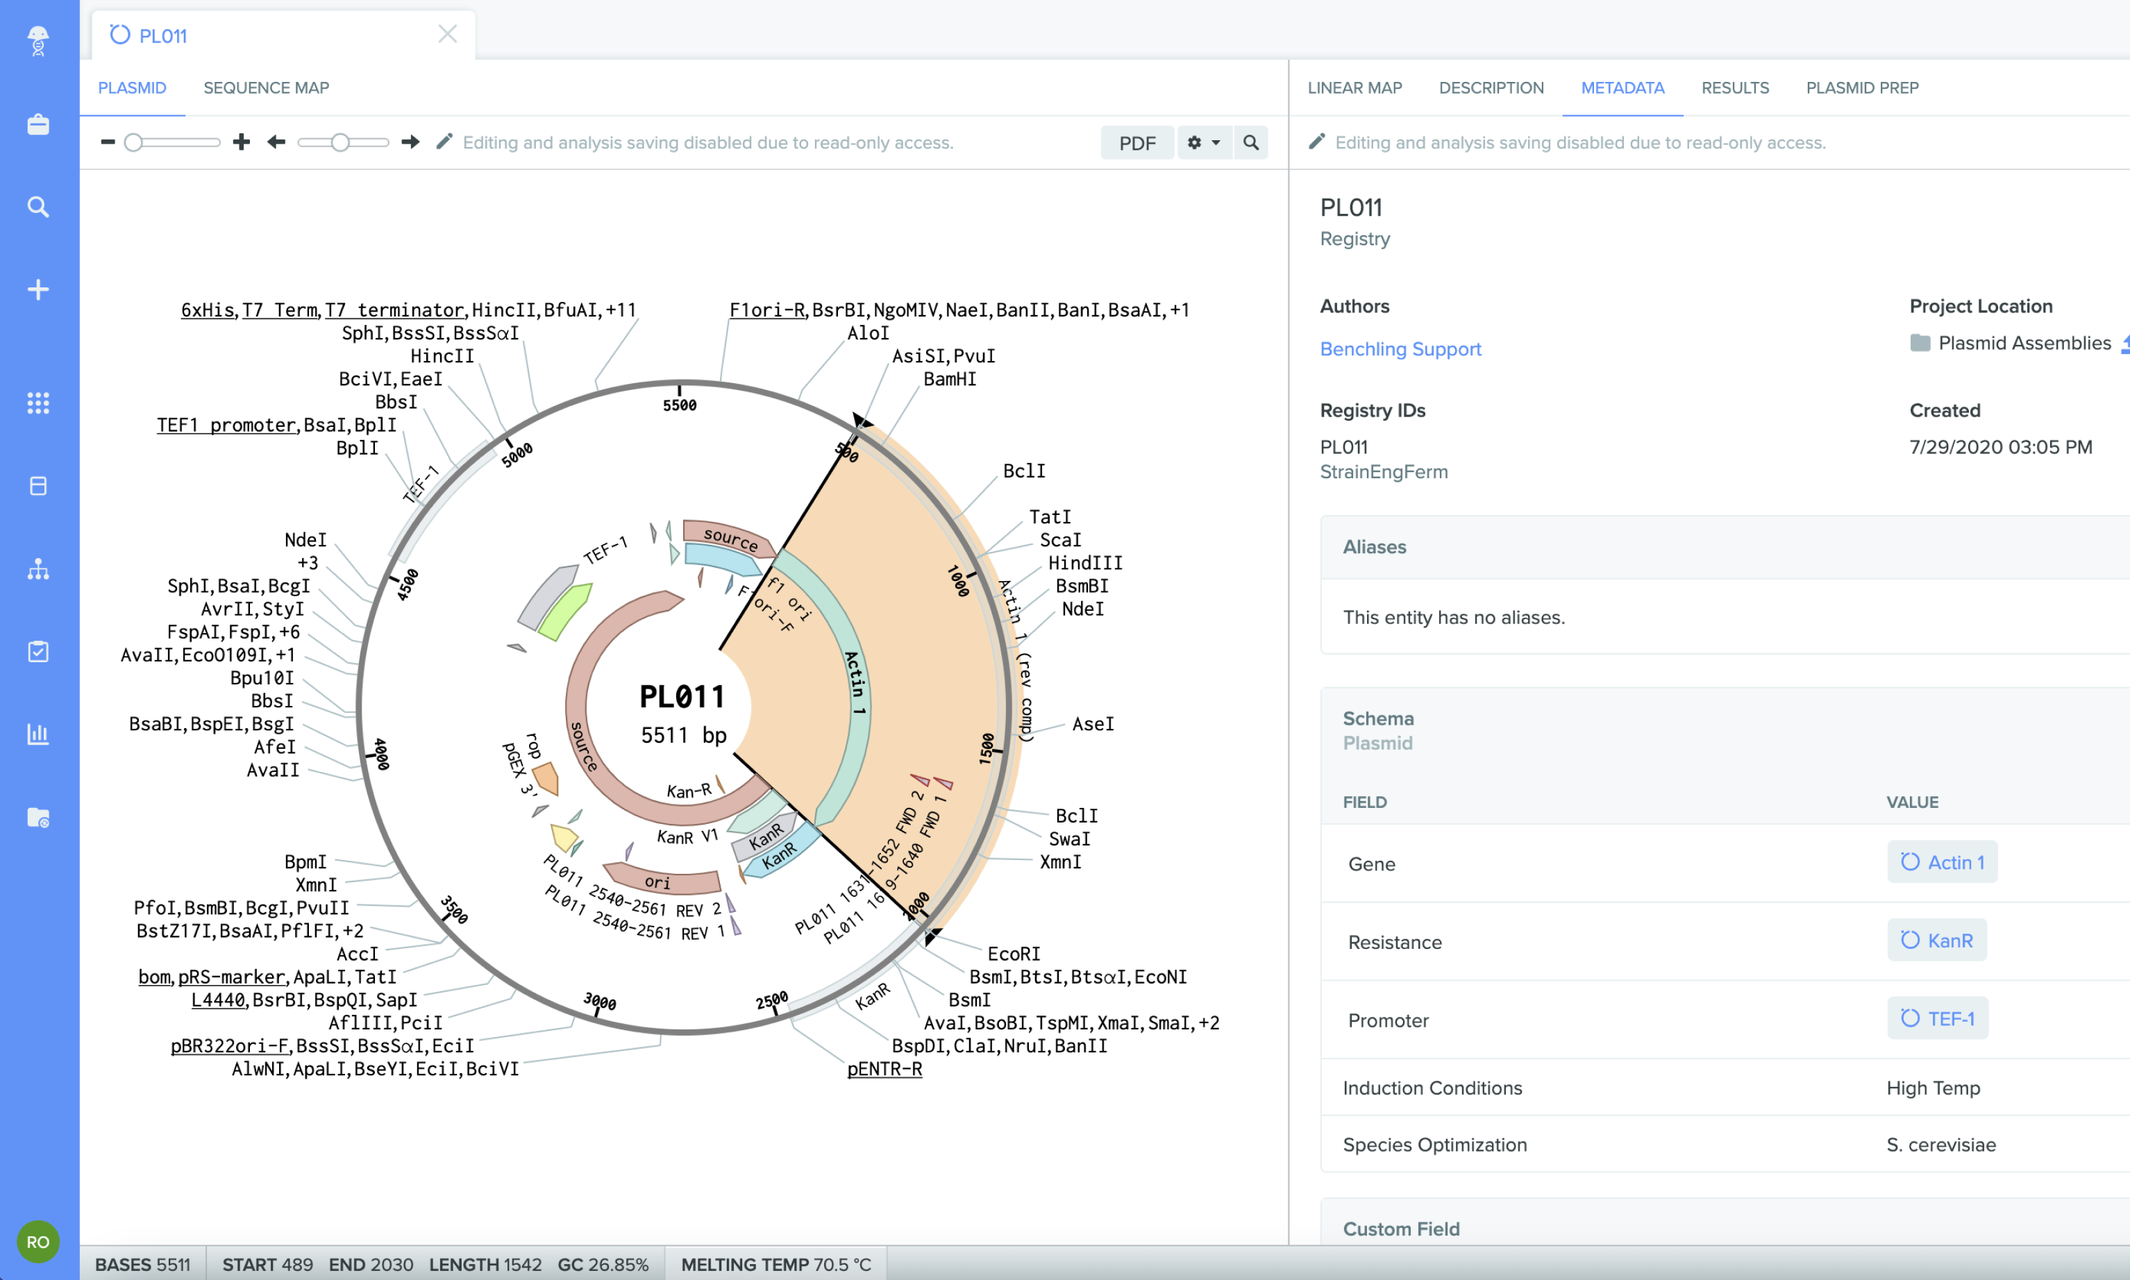The image size is (2130, 1280).
Task: Rotate plasmid map with right arrow
Action: (410, 142)
